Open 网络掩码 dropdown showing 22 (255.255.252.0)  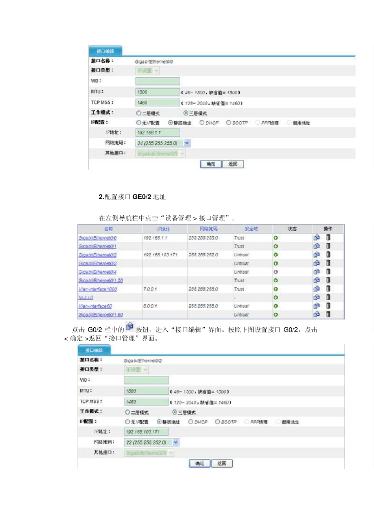click(x=152, y=442)
